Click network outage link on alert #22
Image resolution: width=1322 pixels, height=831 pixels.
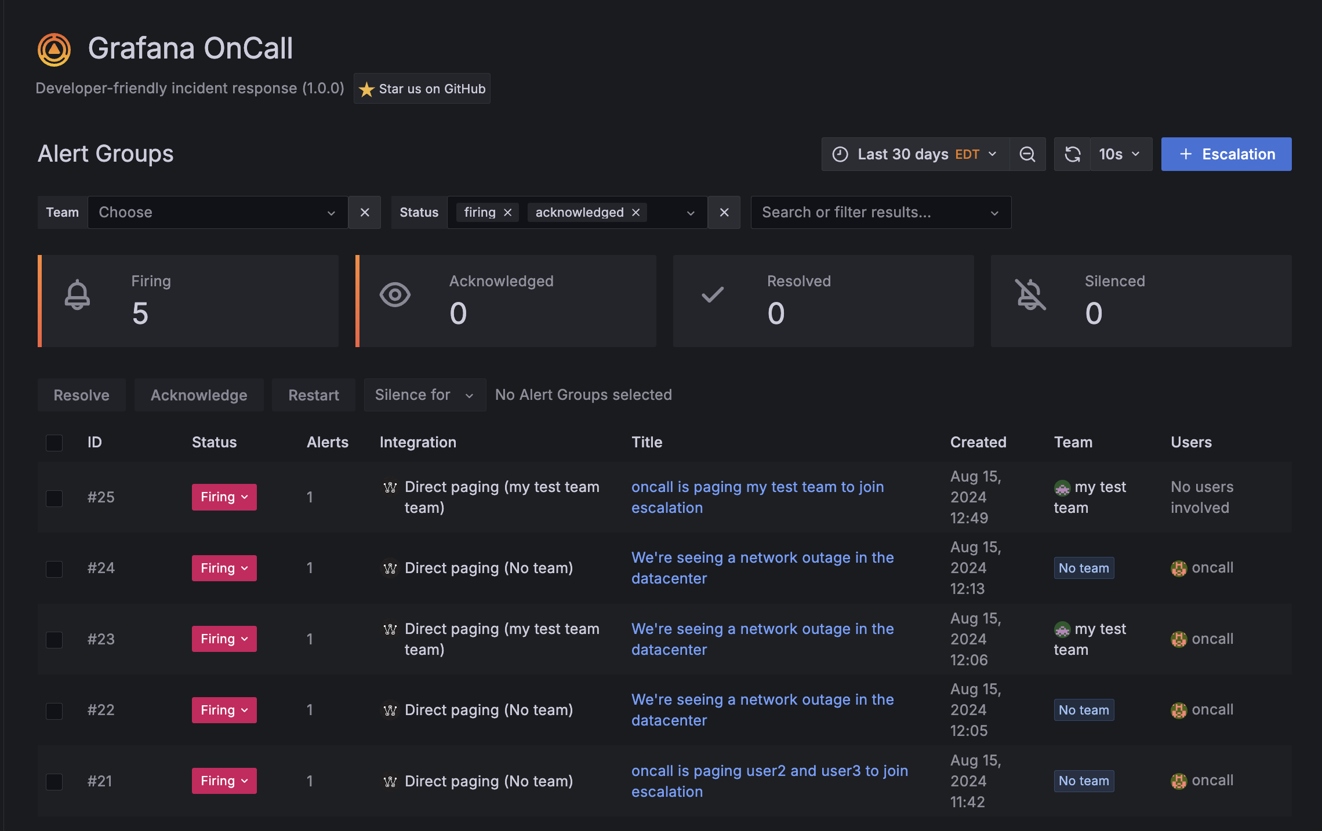(x=761, y=709)
